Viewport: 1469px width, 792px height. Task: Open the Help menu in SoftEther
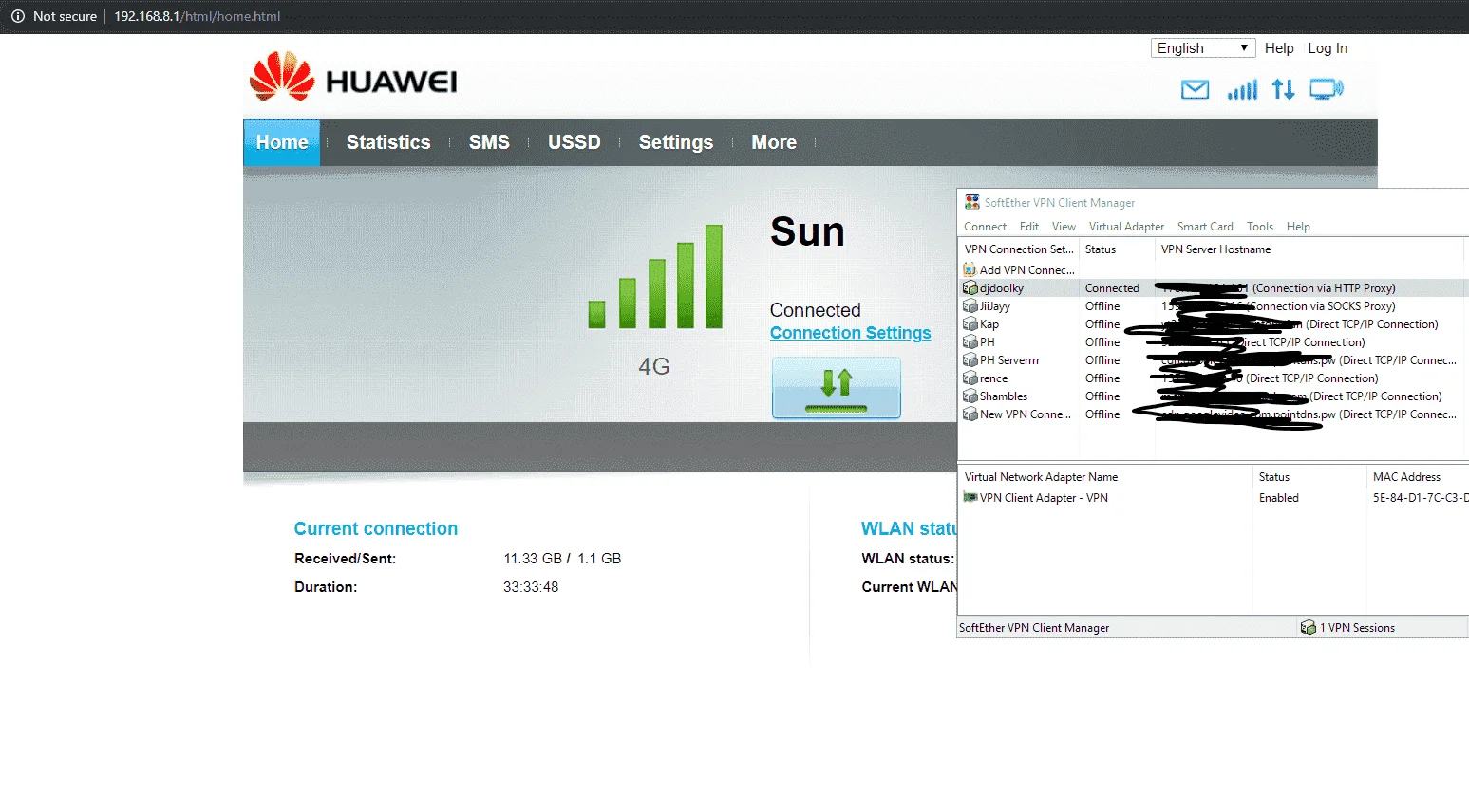(1298, 227)
